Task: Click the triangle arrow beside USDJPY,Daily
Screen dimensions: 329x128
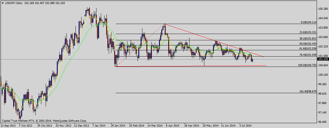Action: pyautogui.click(x=2, y=3)
